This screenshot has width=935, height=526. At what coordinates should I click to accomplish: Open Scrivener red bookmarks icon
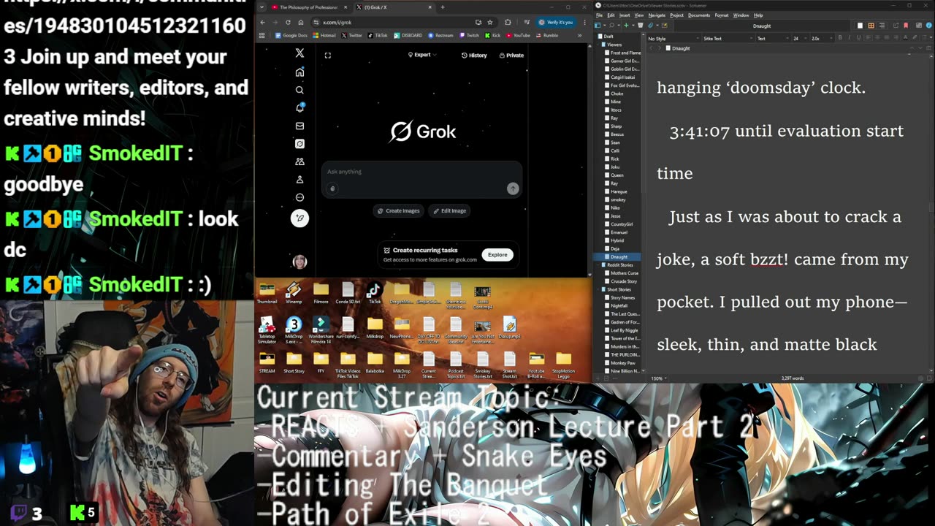pos(906,26)
